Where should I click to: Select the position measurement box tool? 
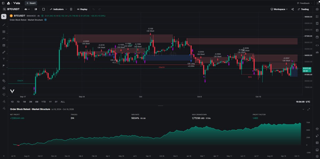[4, 45]
